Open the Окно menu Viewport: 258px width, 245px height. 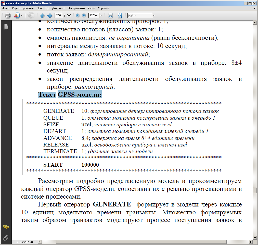(x=92, y=8)
